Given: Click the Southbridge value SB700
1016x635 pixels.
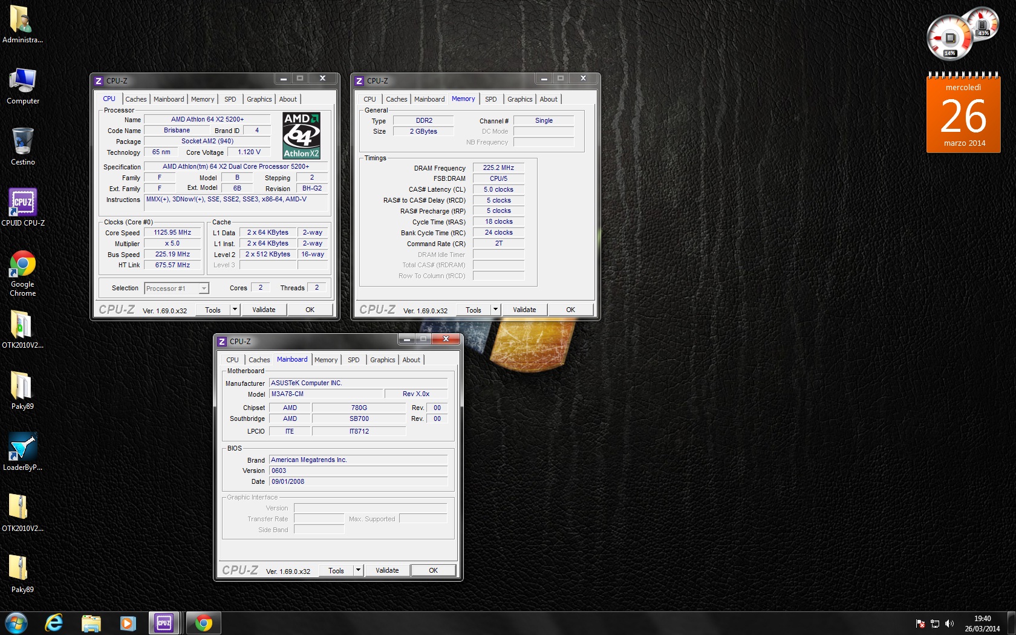Looking at the screenshot, I should click(359, 418).
